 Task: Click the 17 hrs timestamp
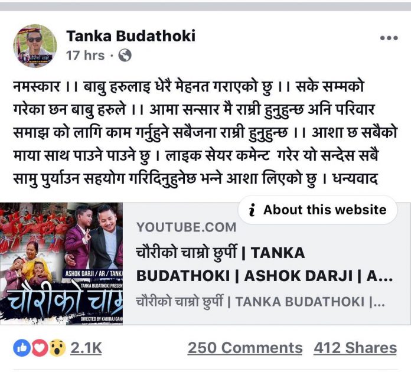tap(85, 56)
